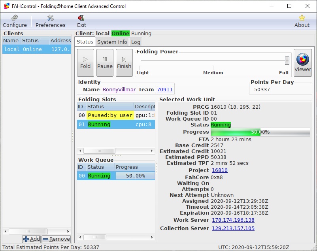
Task: Click the Points Per Day value 50337
Action: (262, 89)
